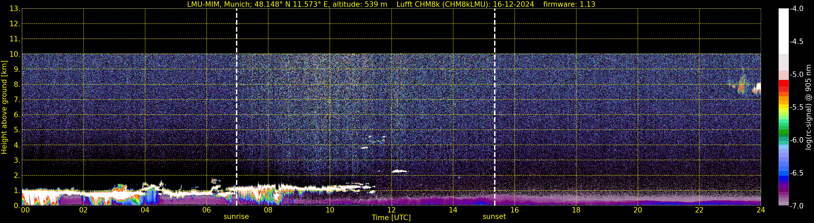Click the '2.' height tick label
Viewport: 814px width, 223px height.
point(17,176)
